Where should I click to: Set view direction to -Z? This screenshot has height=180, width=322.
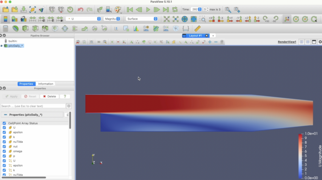[x=257, y=19]
